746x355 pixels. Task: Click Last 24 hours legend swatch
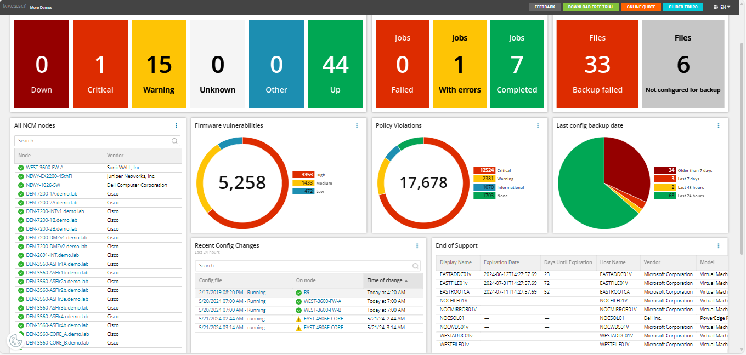665,196
